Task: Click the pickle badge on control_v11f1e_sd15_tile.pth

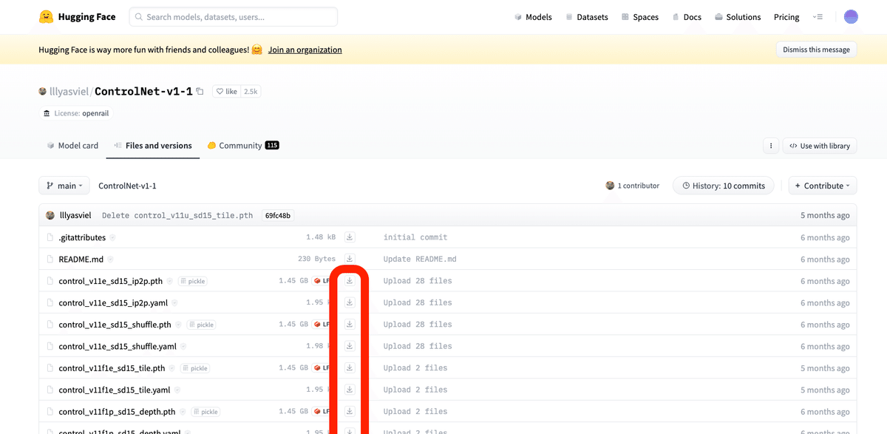Action: (x=195, y=368)
